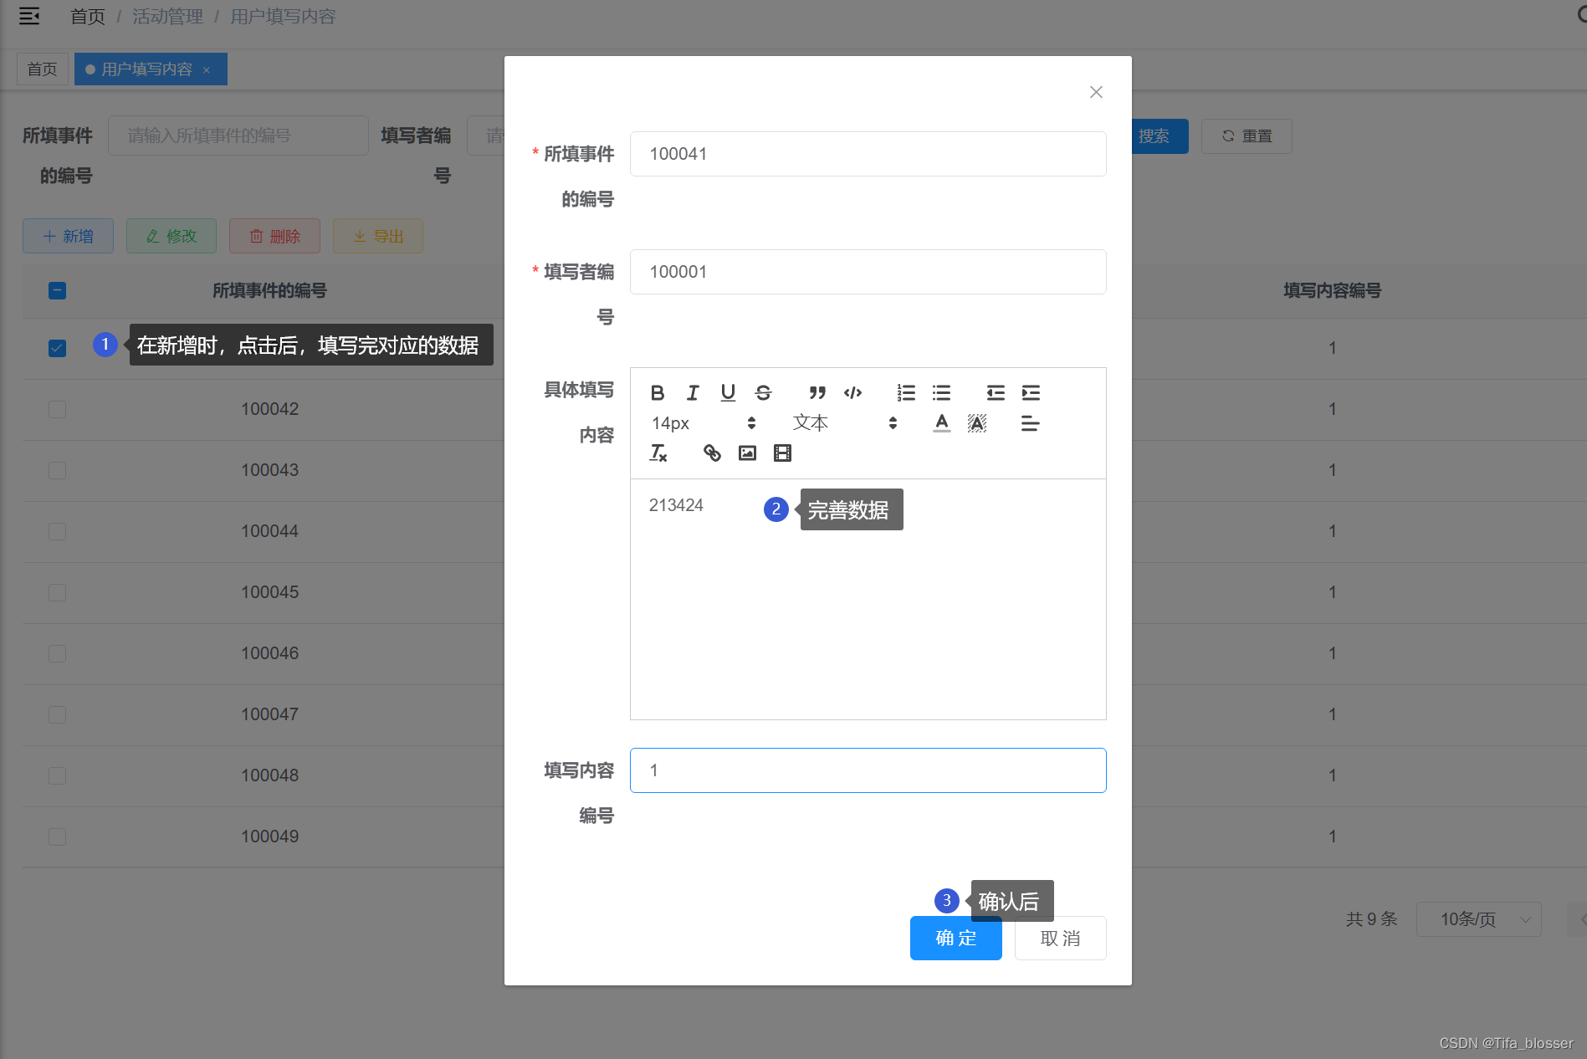Click the 确定 confirm button
The width and height of the screenshot is (1587, 1059).
pos(955,939)
